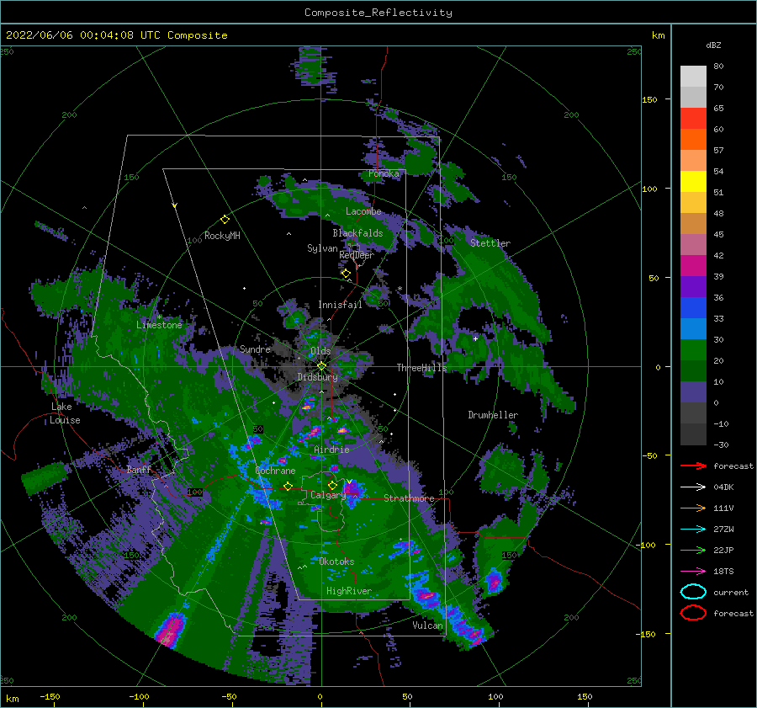The height and width of the screenshot is (708, 757).
Task: Click the Didsbury town label
Action: (x=318, y=377)
